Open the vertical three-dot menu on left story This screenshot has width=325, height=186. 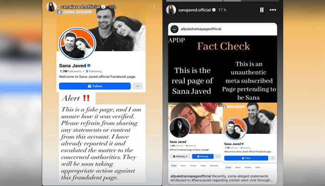click(x=154, y=7)
